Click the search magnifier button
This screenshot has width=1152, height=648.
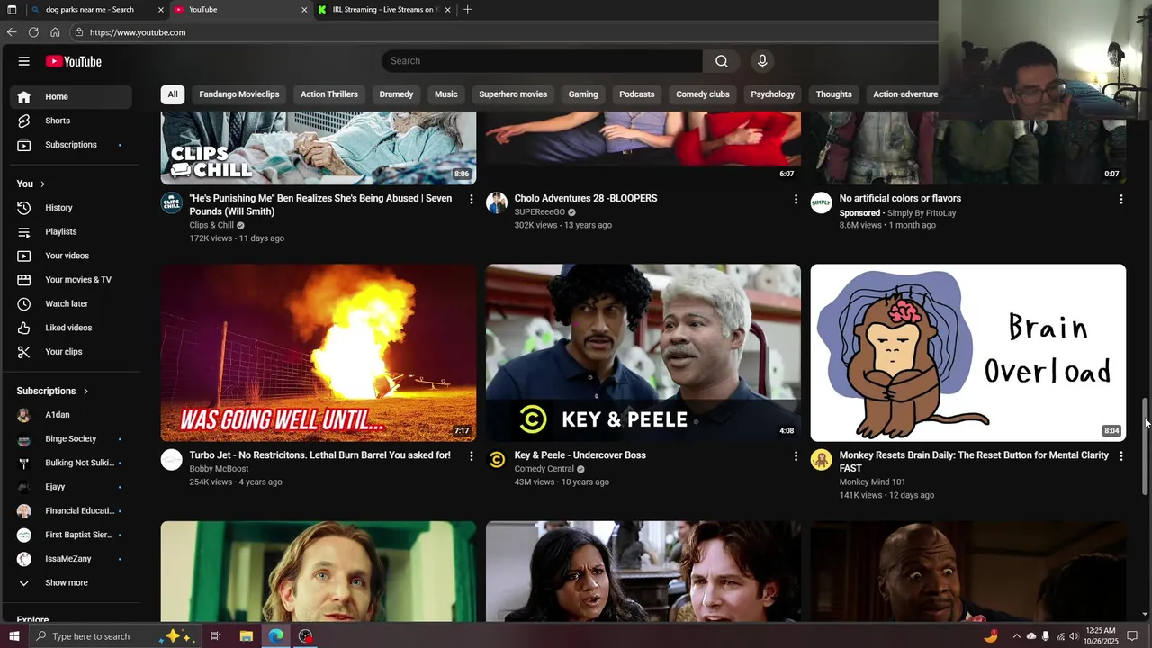722,61
